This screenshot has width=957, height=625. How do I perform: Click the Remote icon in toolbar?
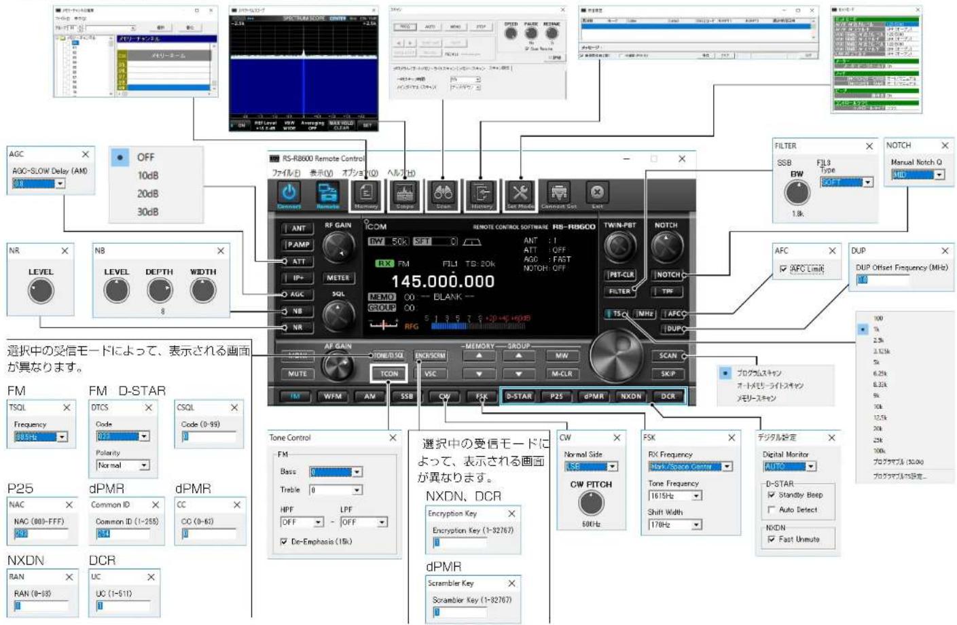point(327,195)
